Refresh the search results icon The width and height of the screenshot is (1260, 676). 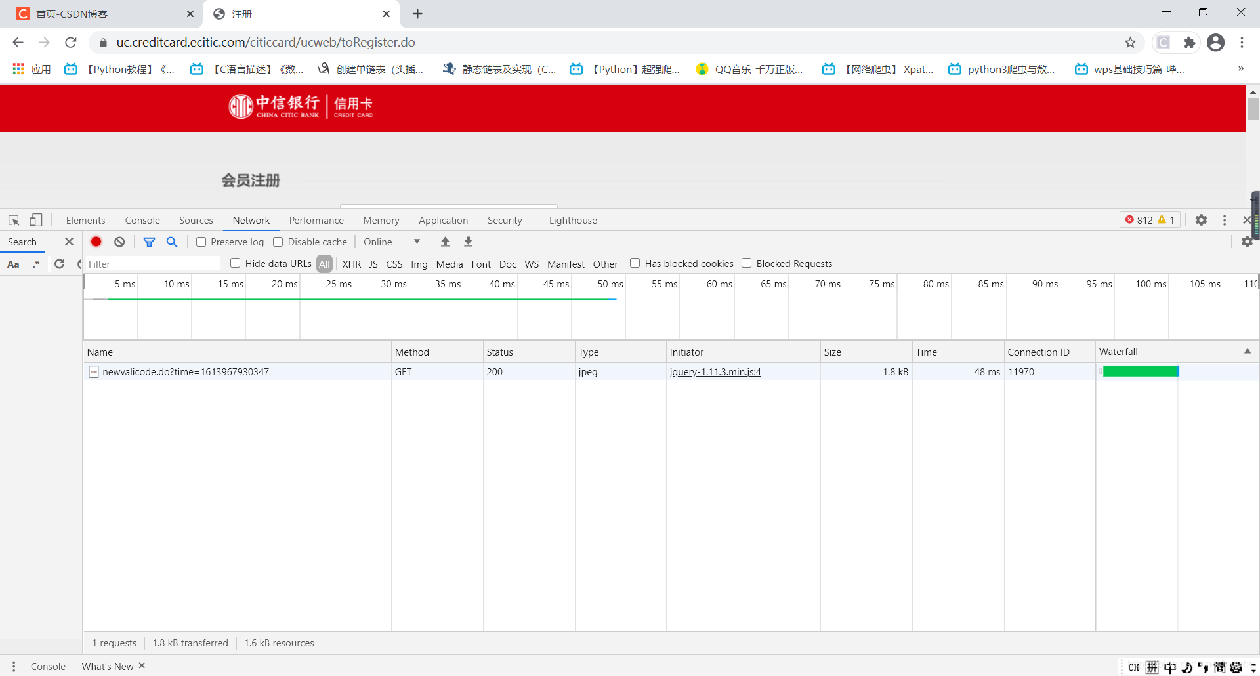coord(59,264)
